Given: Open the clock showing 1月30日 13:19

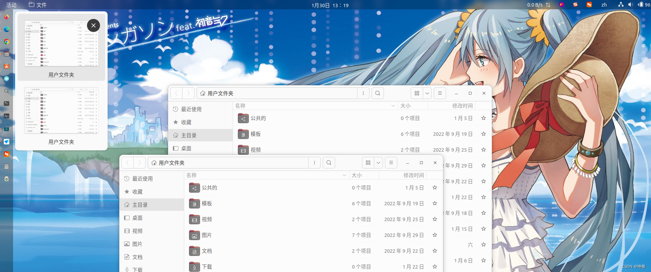Looking at the screenshot, I should 330,5.
